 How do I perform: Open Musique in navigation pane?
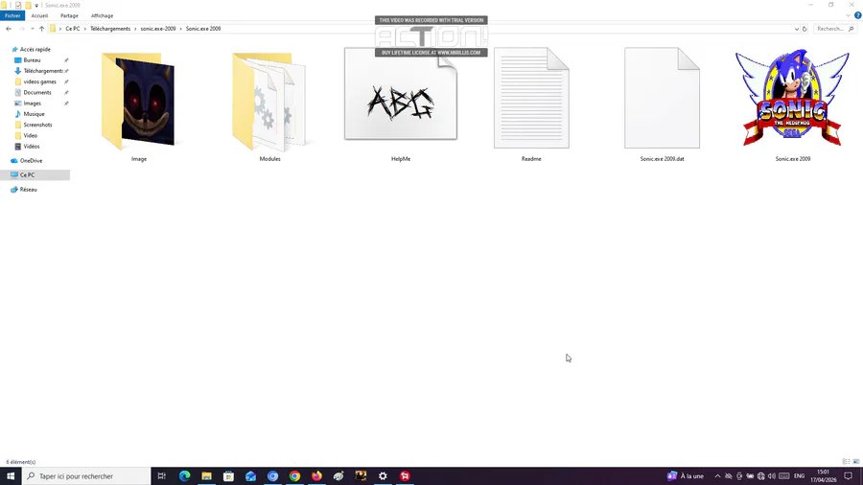34,114
